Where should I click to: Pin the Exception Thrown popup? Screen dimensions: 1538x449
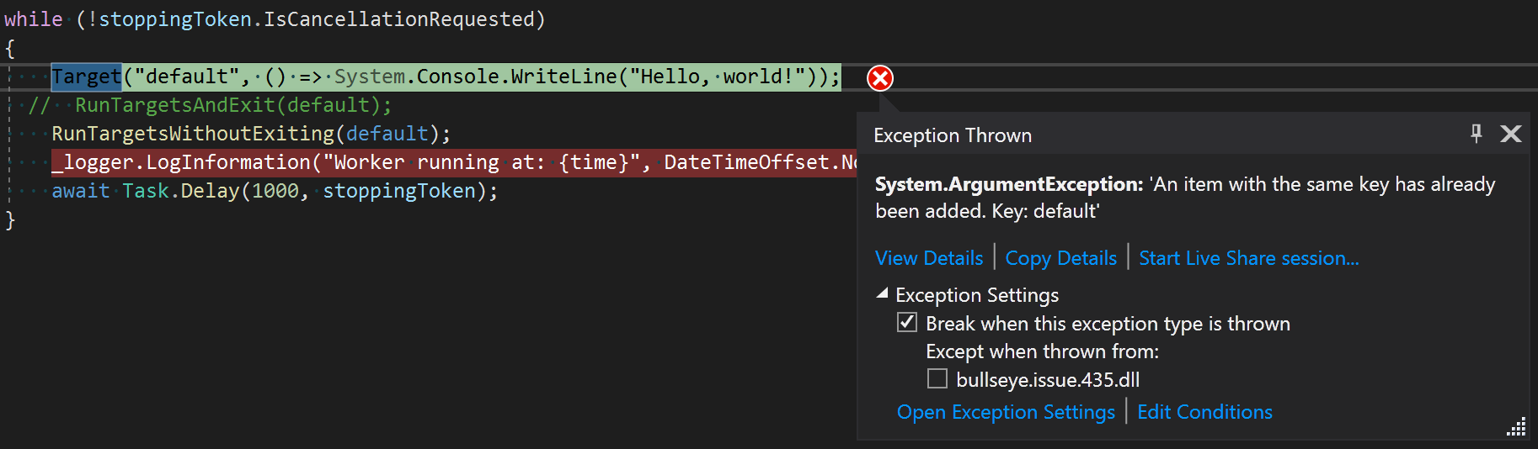(x=1476, y=134)
